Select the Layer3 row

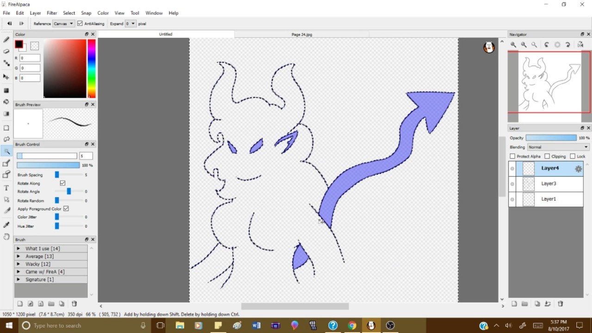click(x=546, y=184)
